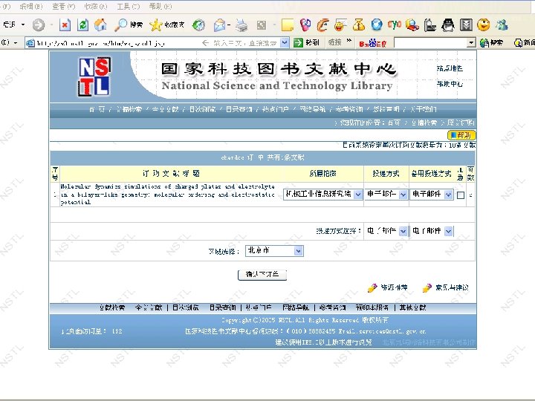This screenshot has width=535, height=401.
Task: Click the pencil icon beside feedback and suggestions
Action: click(x=427, y=288)
